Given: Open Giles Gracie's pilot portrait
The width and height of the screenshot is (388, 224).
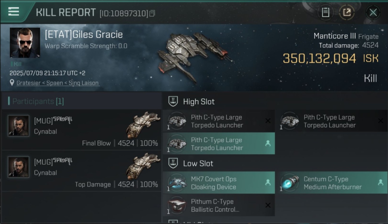Looking at the screenshot, I should click(25, 43).
